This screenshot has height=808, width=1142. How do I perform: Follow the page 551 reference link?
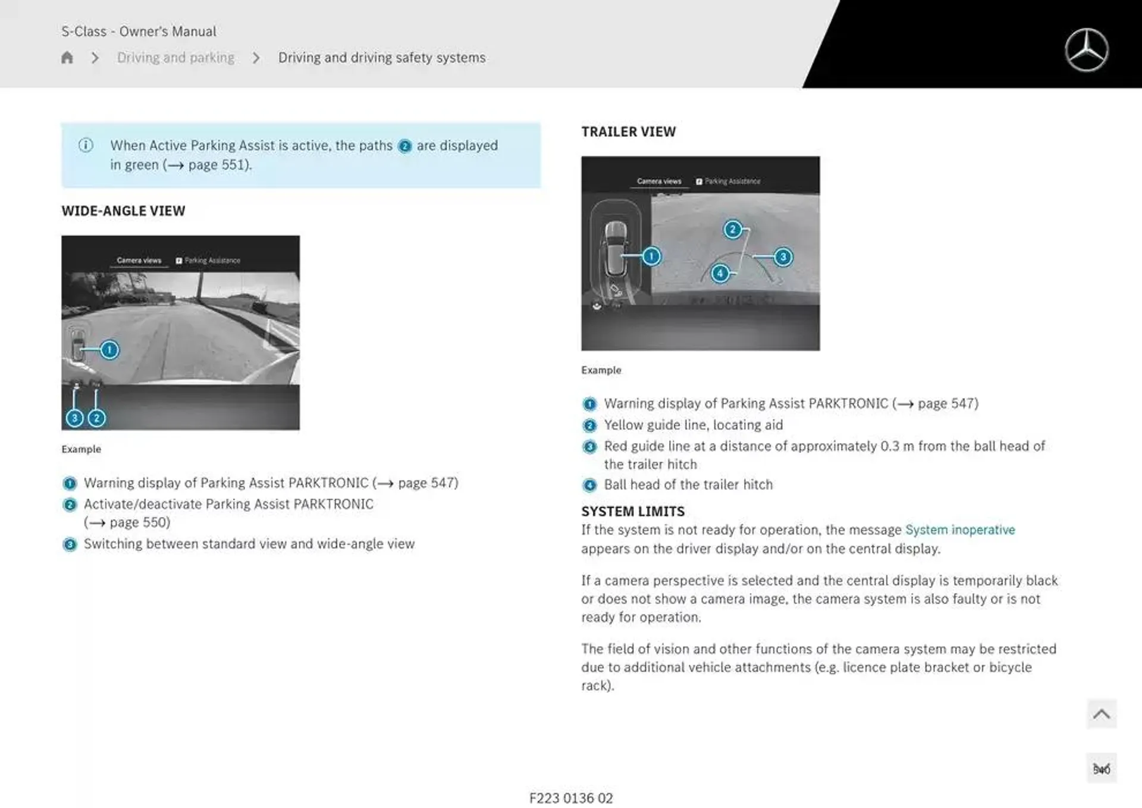click(x=208, y=165)
